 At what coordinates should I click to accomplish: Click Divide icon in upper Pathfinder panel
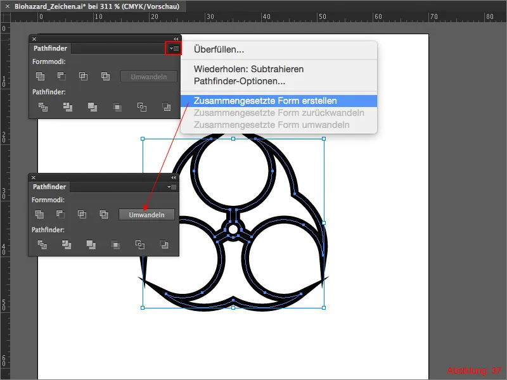(x=43, y=106)
